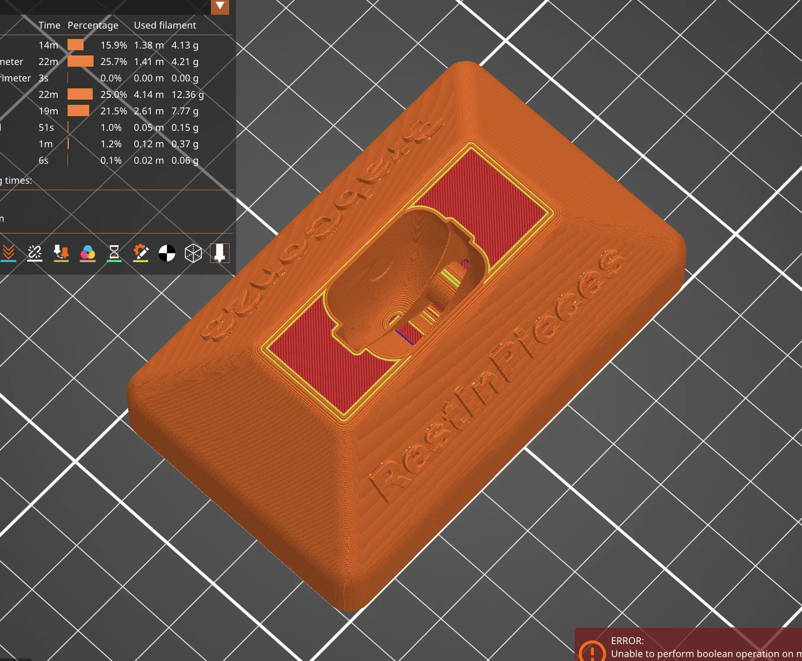Select the "19m" time value
The width and height of the screenshot is (802, 661).
click(x=49, y=111)
